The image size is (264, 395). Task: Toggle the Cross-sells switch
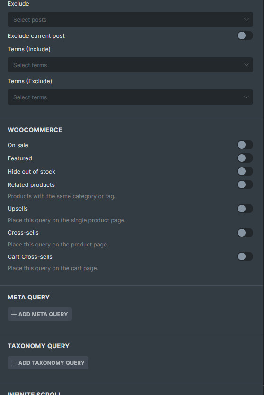coord(245,233)
